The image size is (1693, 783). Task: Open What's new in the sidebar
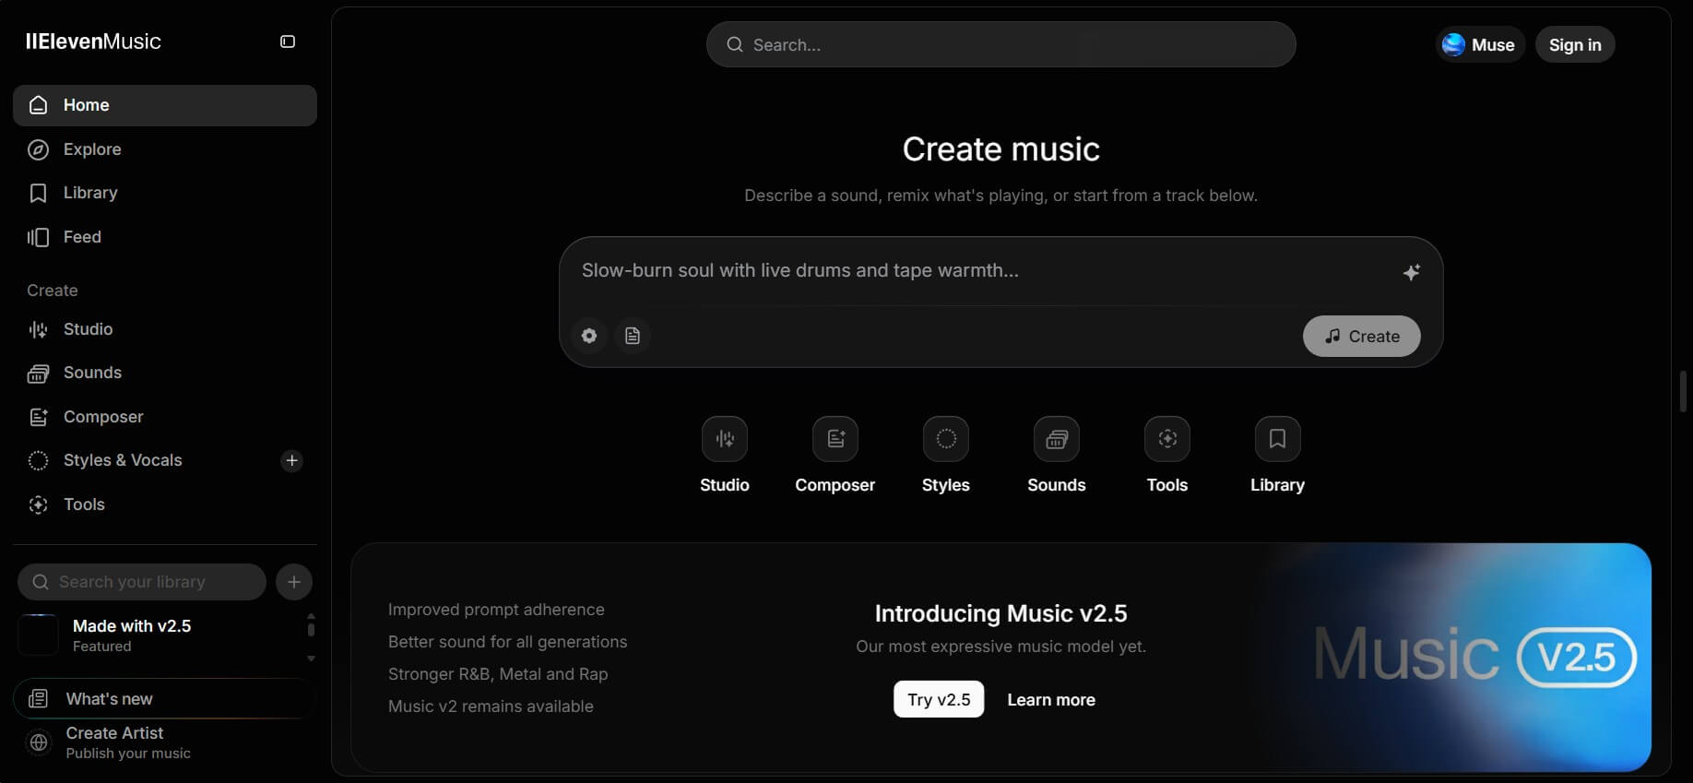click(x=164, y=699)
